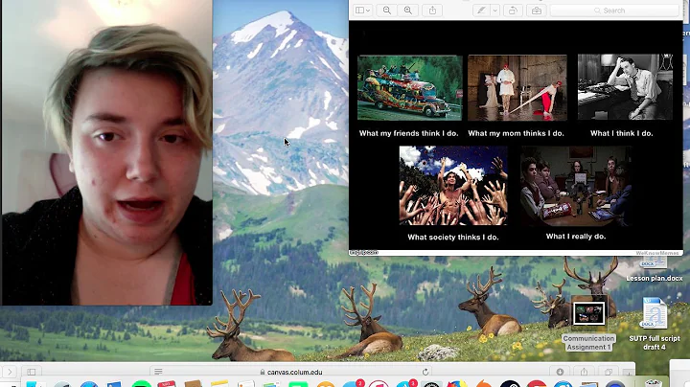The width and height of the screenshot is (690, 387).
Task: Rotate the image using Preview's rotate button
Action: pos(513,11)
